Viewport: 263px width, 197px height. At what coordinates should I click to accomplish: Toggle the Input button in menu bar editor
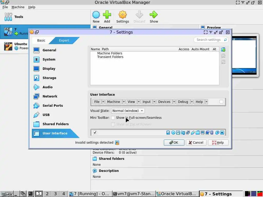[x=147, y=102]
